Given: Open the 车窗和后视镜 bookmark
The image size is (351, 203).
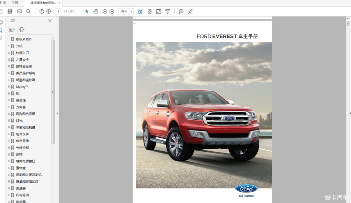Looking at the screenshot, I should pos(25,127).
